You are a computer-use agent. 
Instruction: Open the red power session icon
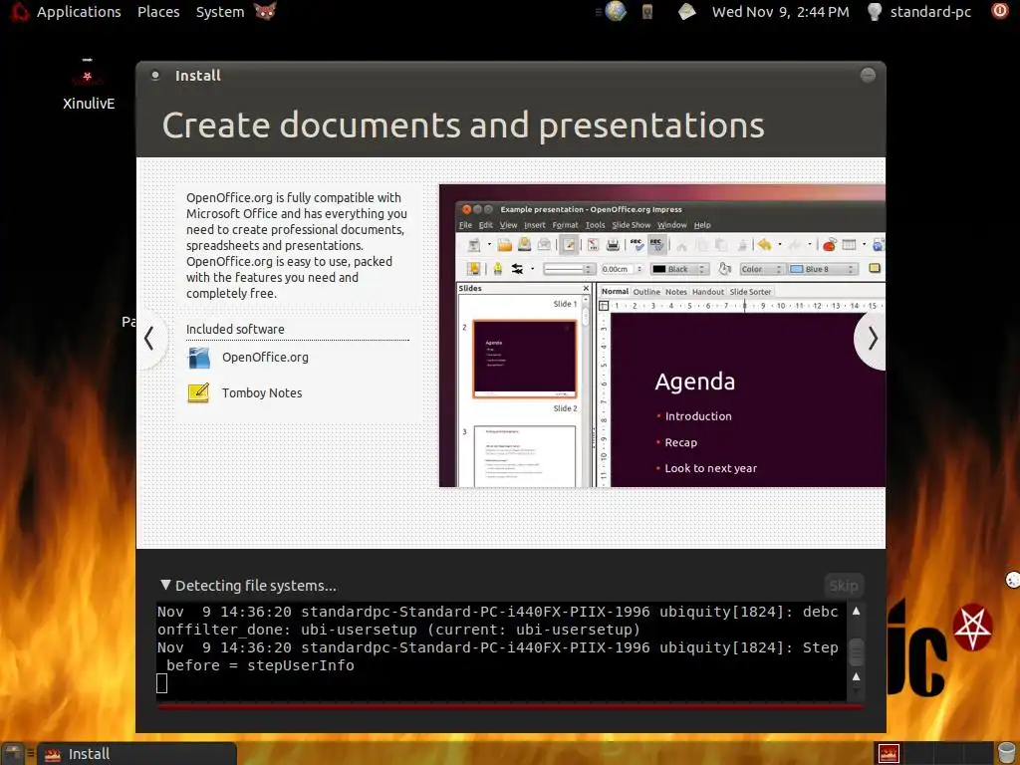click(x=1000, y=10)
